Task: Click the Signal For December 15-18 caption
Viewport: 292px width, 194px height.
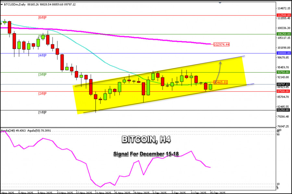Action: (146, 154)
